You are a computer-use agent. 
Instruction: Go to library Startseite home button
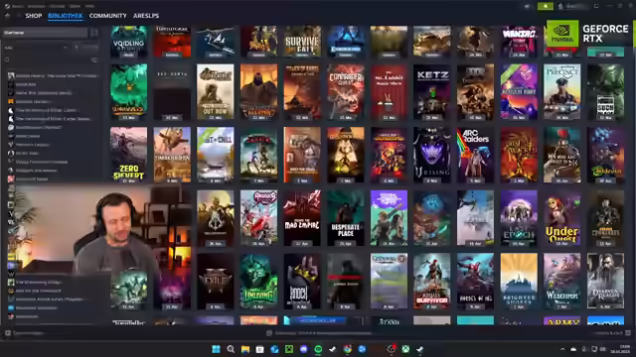(45, 33)
